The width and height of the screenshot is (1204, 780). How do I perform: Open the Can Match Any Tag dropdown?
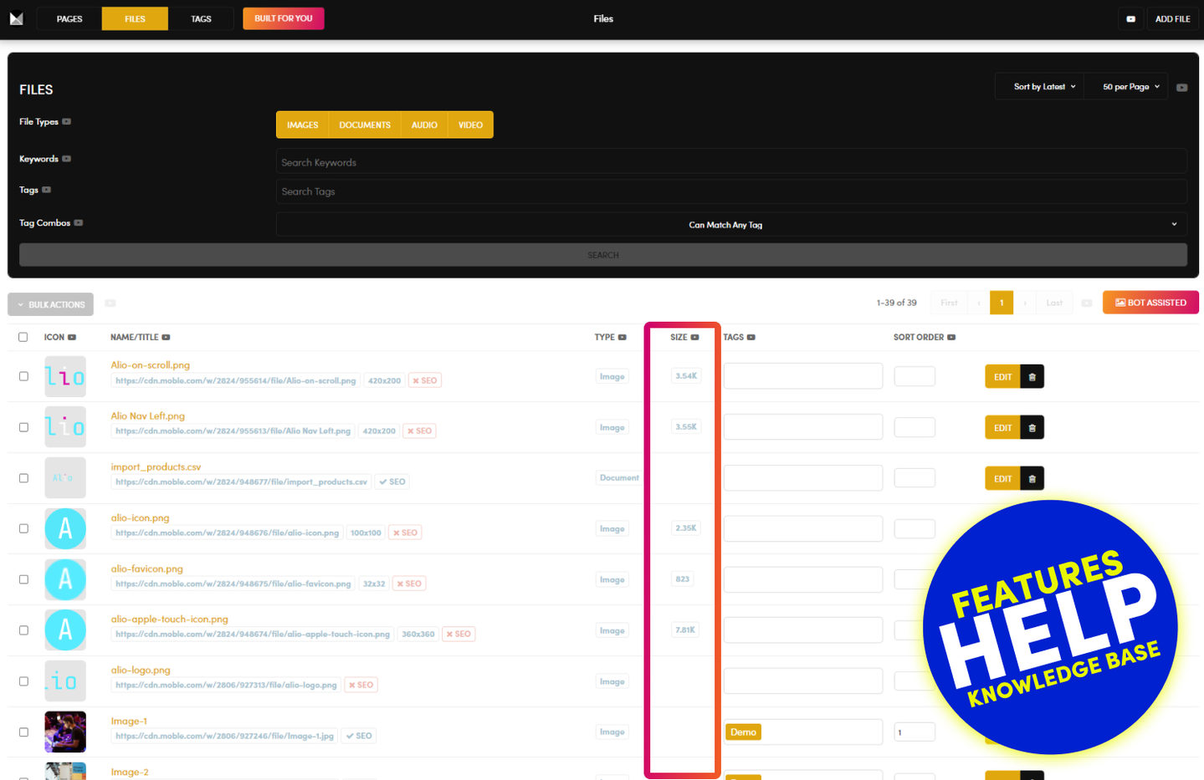[730, 225]
